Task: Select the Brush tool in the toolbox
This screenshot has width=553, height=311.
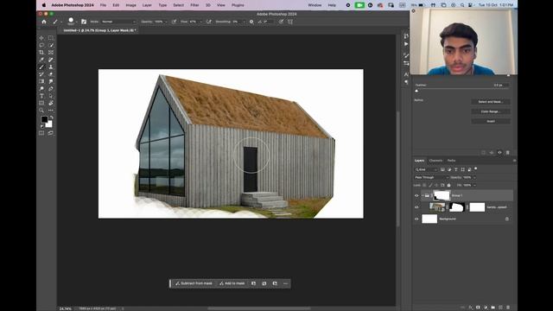Action: (x=41, y=67)
